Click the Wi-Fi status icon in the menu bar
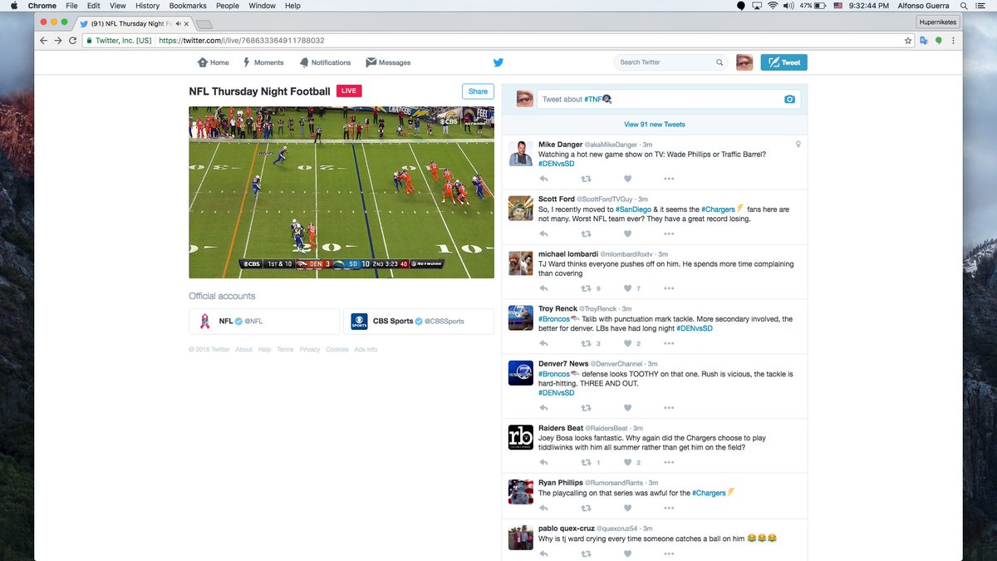This screenshot has height=561, width=997. click(x=772, y=6)
